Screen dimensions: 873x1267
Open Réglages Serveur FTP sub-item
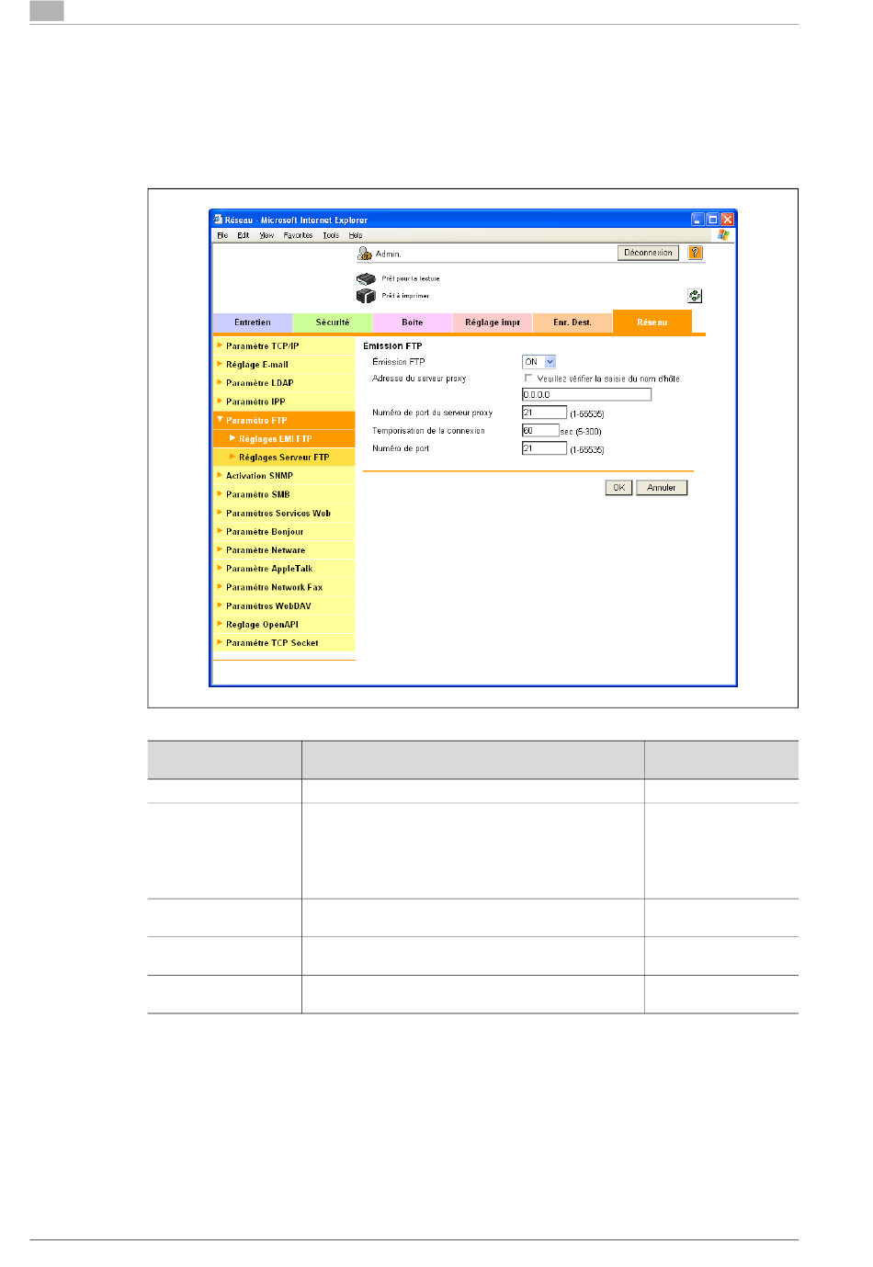pyautogui.click(x=284, y=458)
